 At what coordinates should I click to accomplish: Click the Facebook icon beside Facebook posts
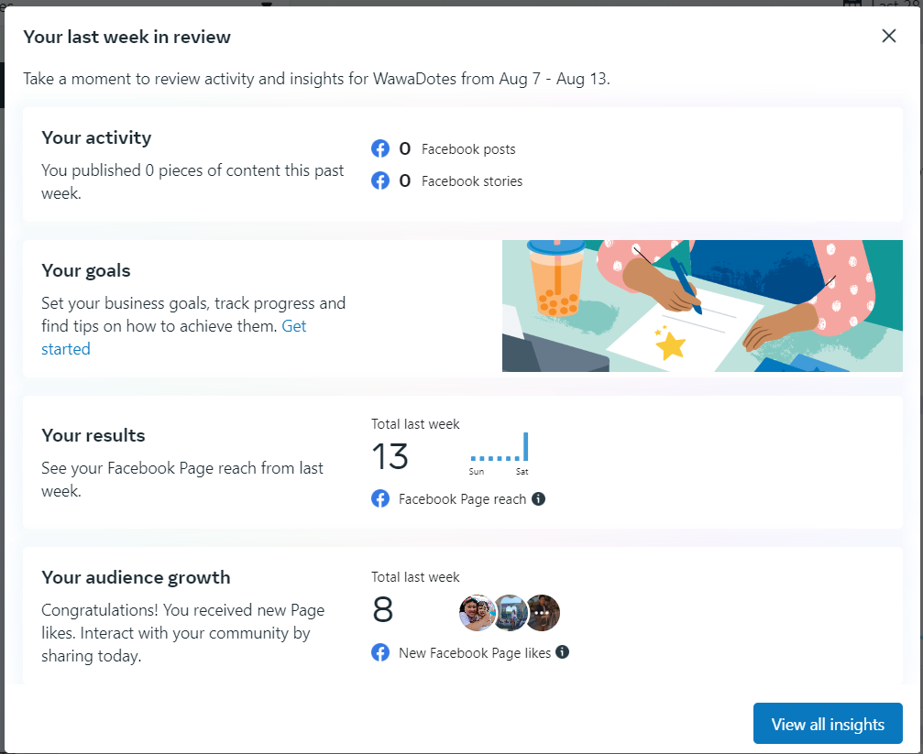380,148
